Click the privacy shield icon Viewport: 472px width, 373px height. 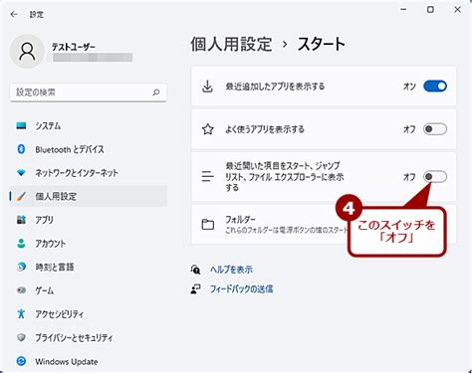(x=21, y=337)
